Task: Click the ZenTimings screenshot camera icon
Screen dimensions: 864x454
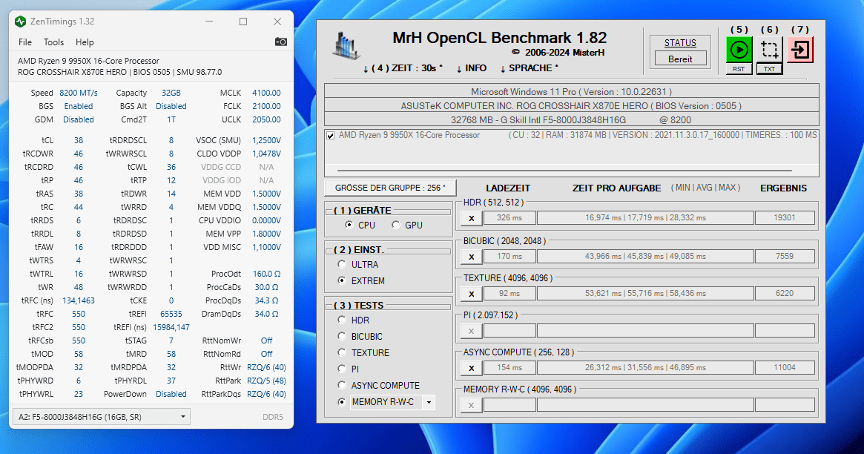Action: click(x=281, y=42)
